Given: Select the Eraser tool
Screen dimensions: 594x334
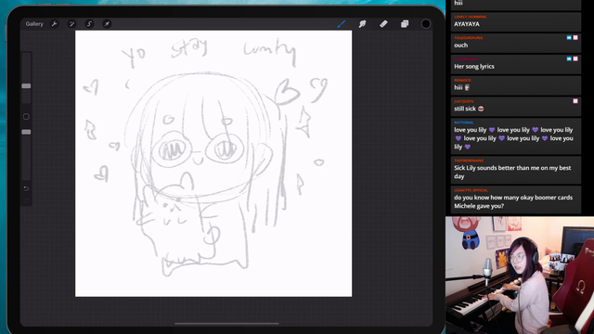Looking at the screenshot, I should 383,24.
